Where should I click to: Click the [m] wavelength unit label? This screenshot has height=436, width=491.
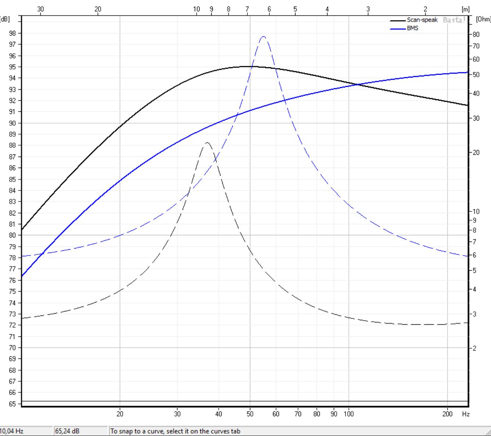click(465, 9)
